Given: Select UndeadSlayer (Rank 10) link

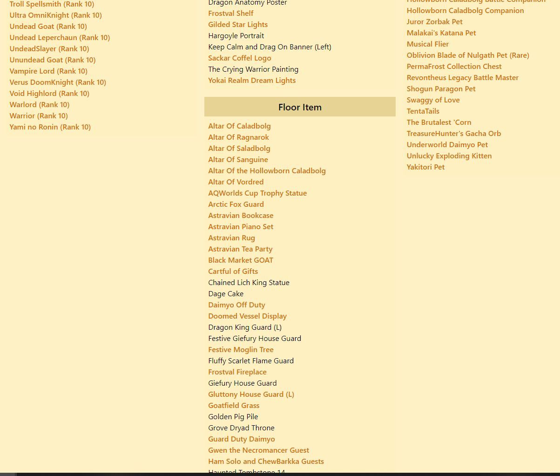Looking at the screenshot, I should [x=49, y=48].
